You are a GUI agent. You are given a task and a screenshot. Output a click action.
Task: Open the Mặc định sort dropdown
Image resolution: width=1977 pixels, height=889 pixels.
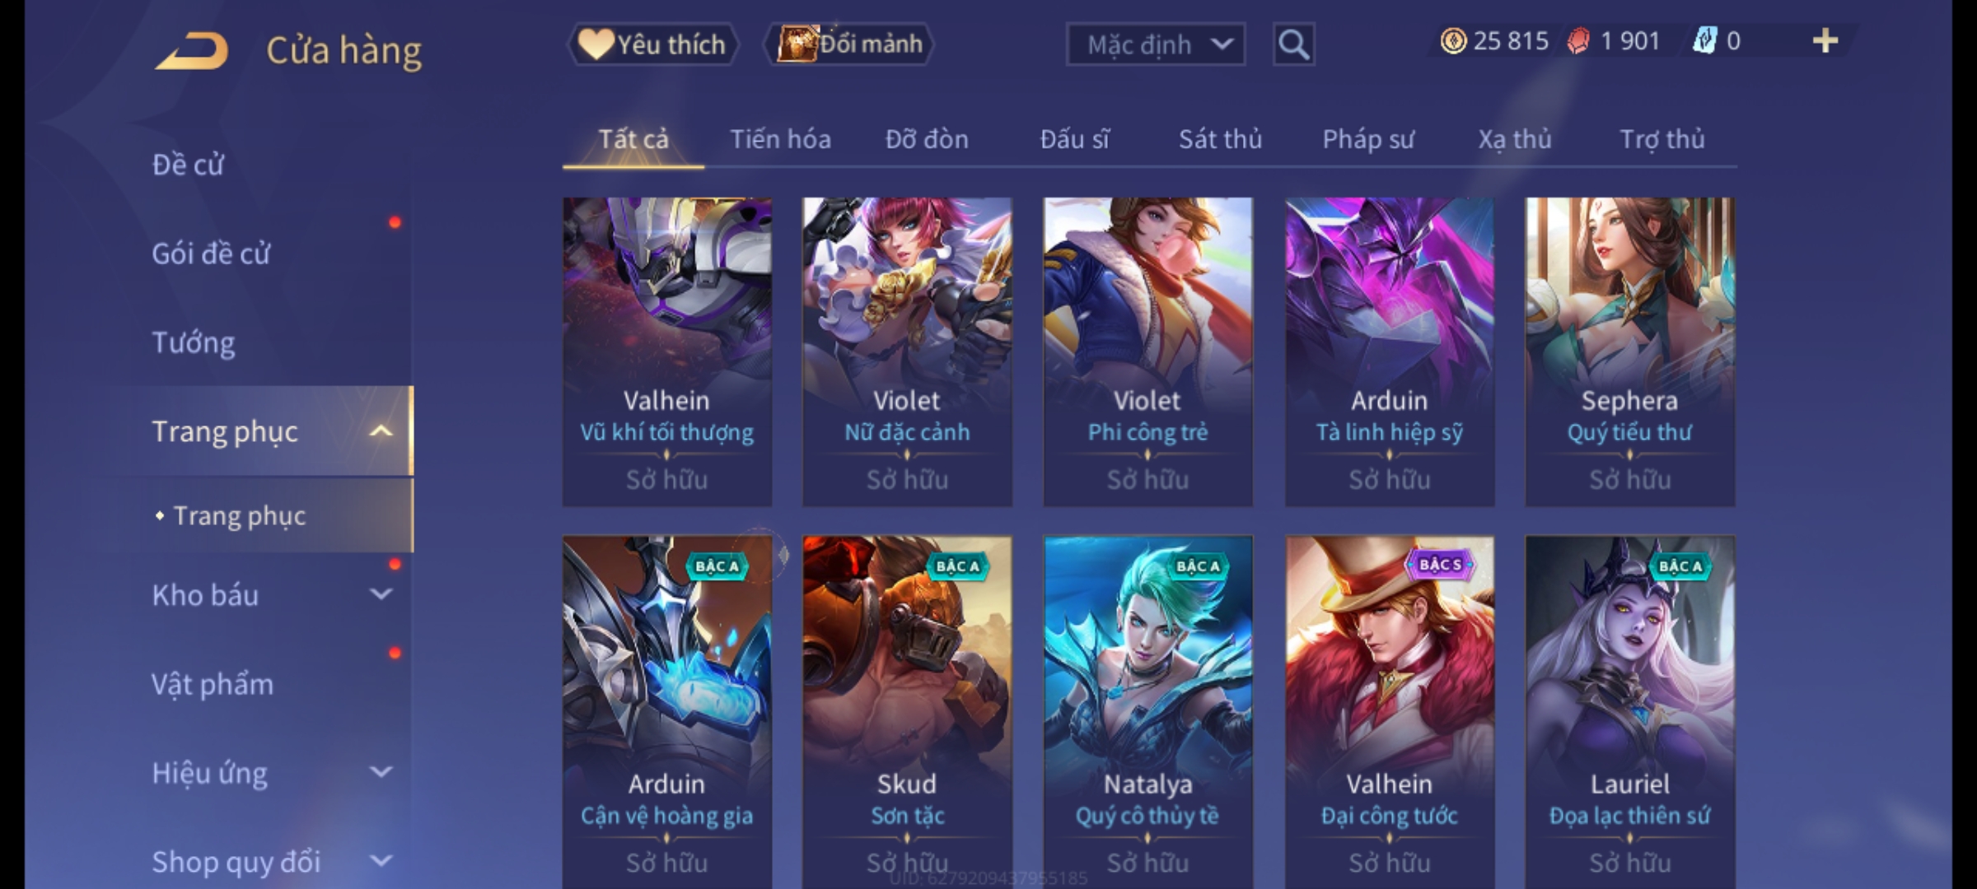pos(1156,44)
